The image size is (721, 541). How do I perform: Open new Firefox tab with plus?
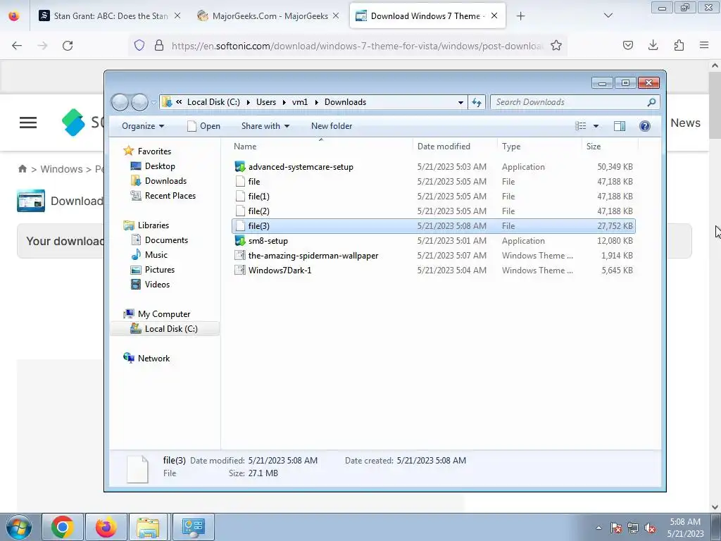[x=520, y=16]
